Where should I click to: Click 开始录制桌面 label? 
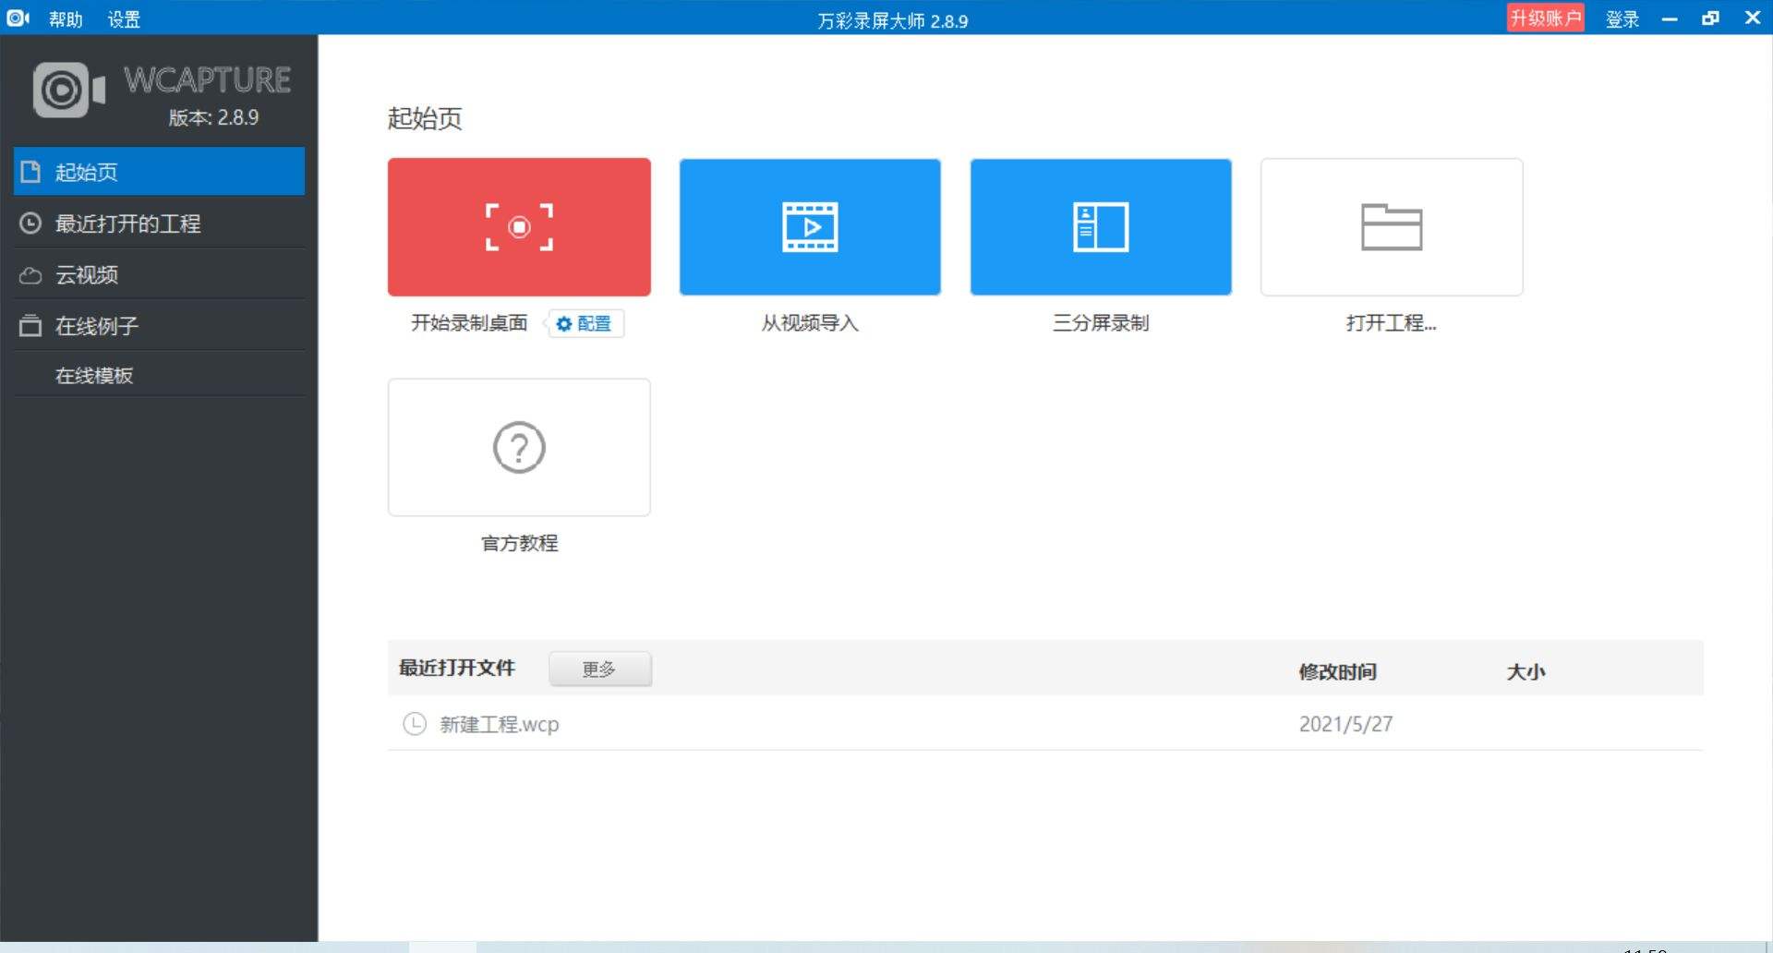point(469,323)
